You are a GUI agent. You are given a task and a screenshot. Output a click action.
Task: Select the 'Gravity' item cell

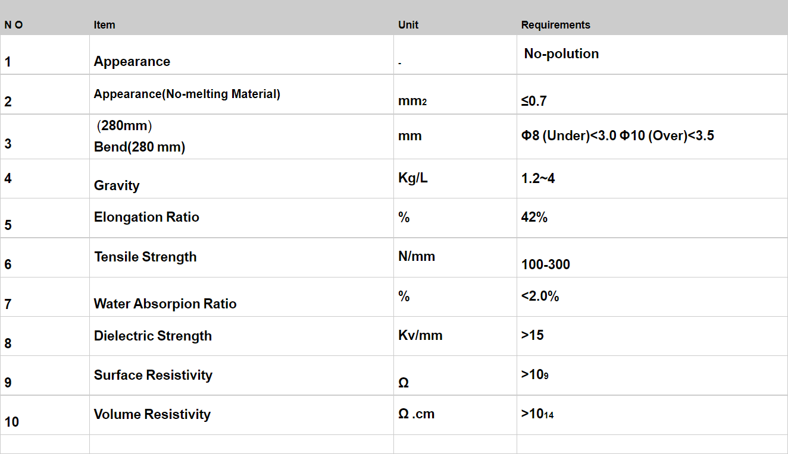[241, 179]
